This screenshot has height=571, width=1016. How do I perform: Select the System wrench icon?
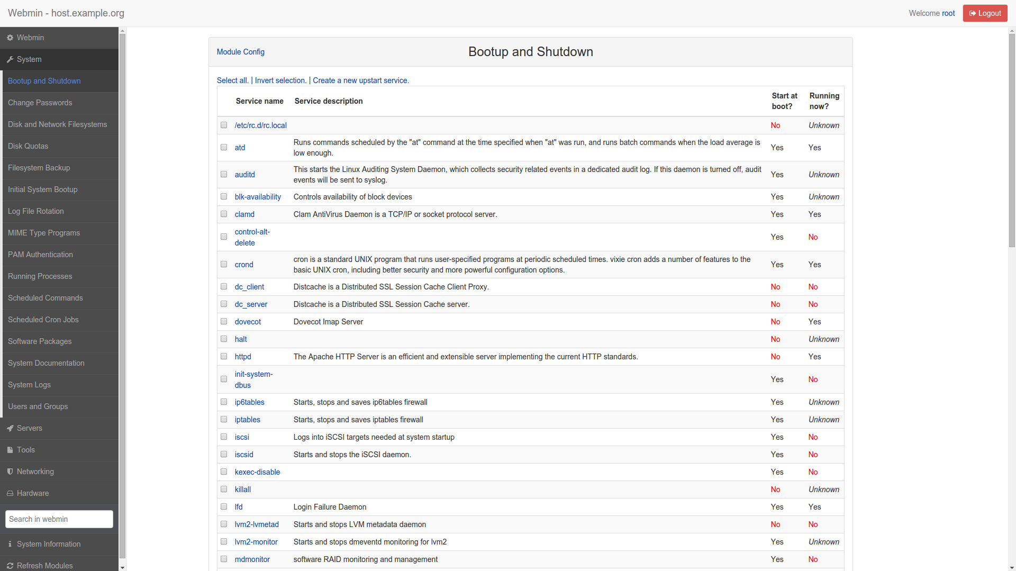click(x=10, y=59)
